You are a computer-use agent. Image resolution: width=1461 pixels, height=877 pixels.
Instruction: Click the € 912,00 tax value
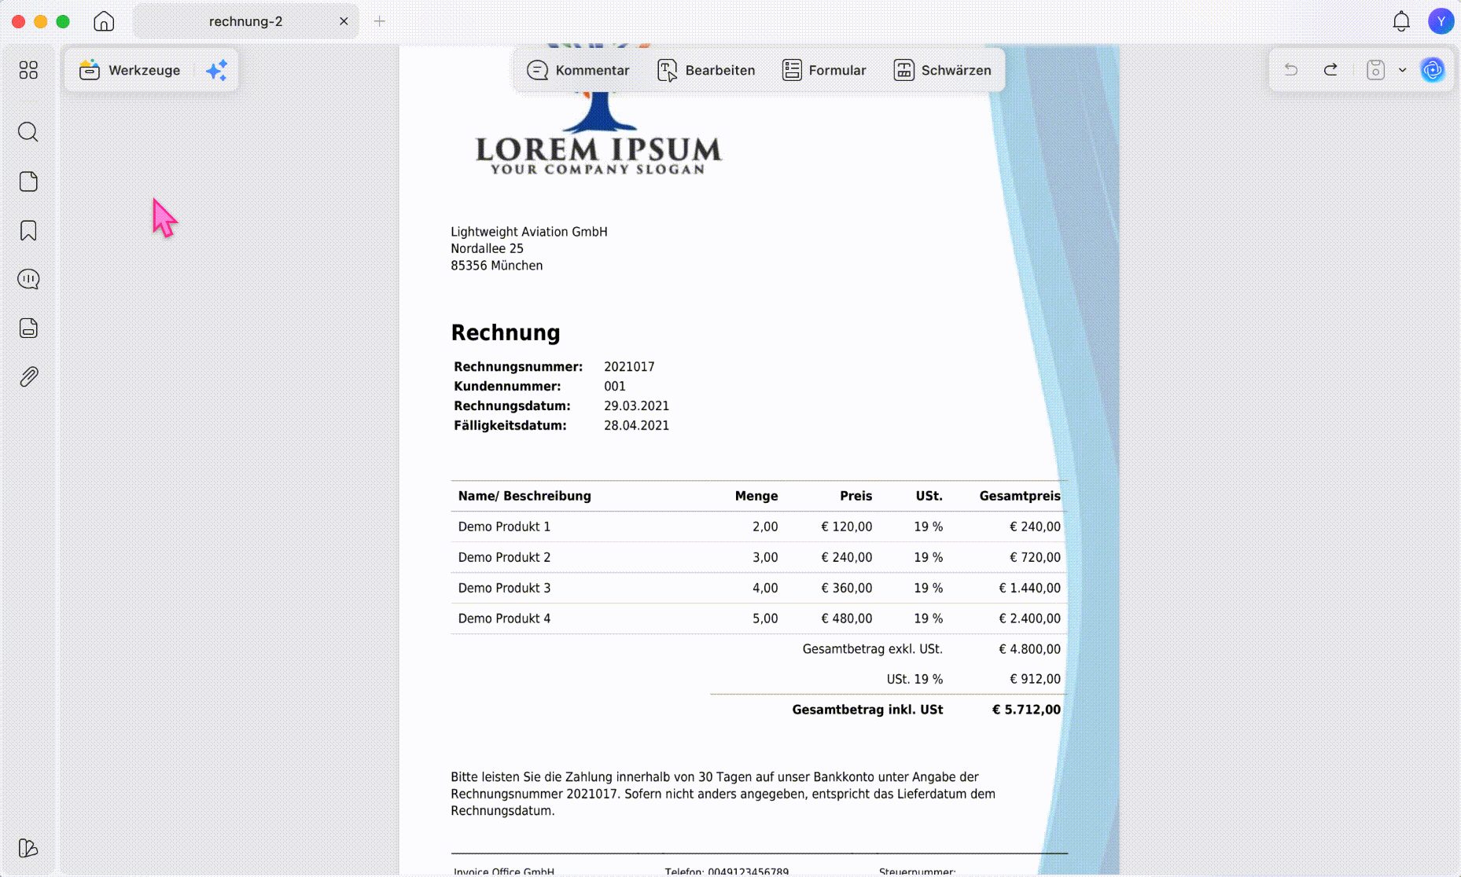tap(1035, 679)
